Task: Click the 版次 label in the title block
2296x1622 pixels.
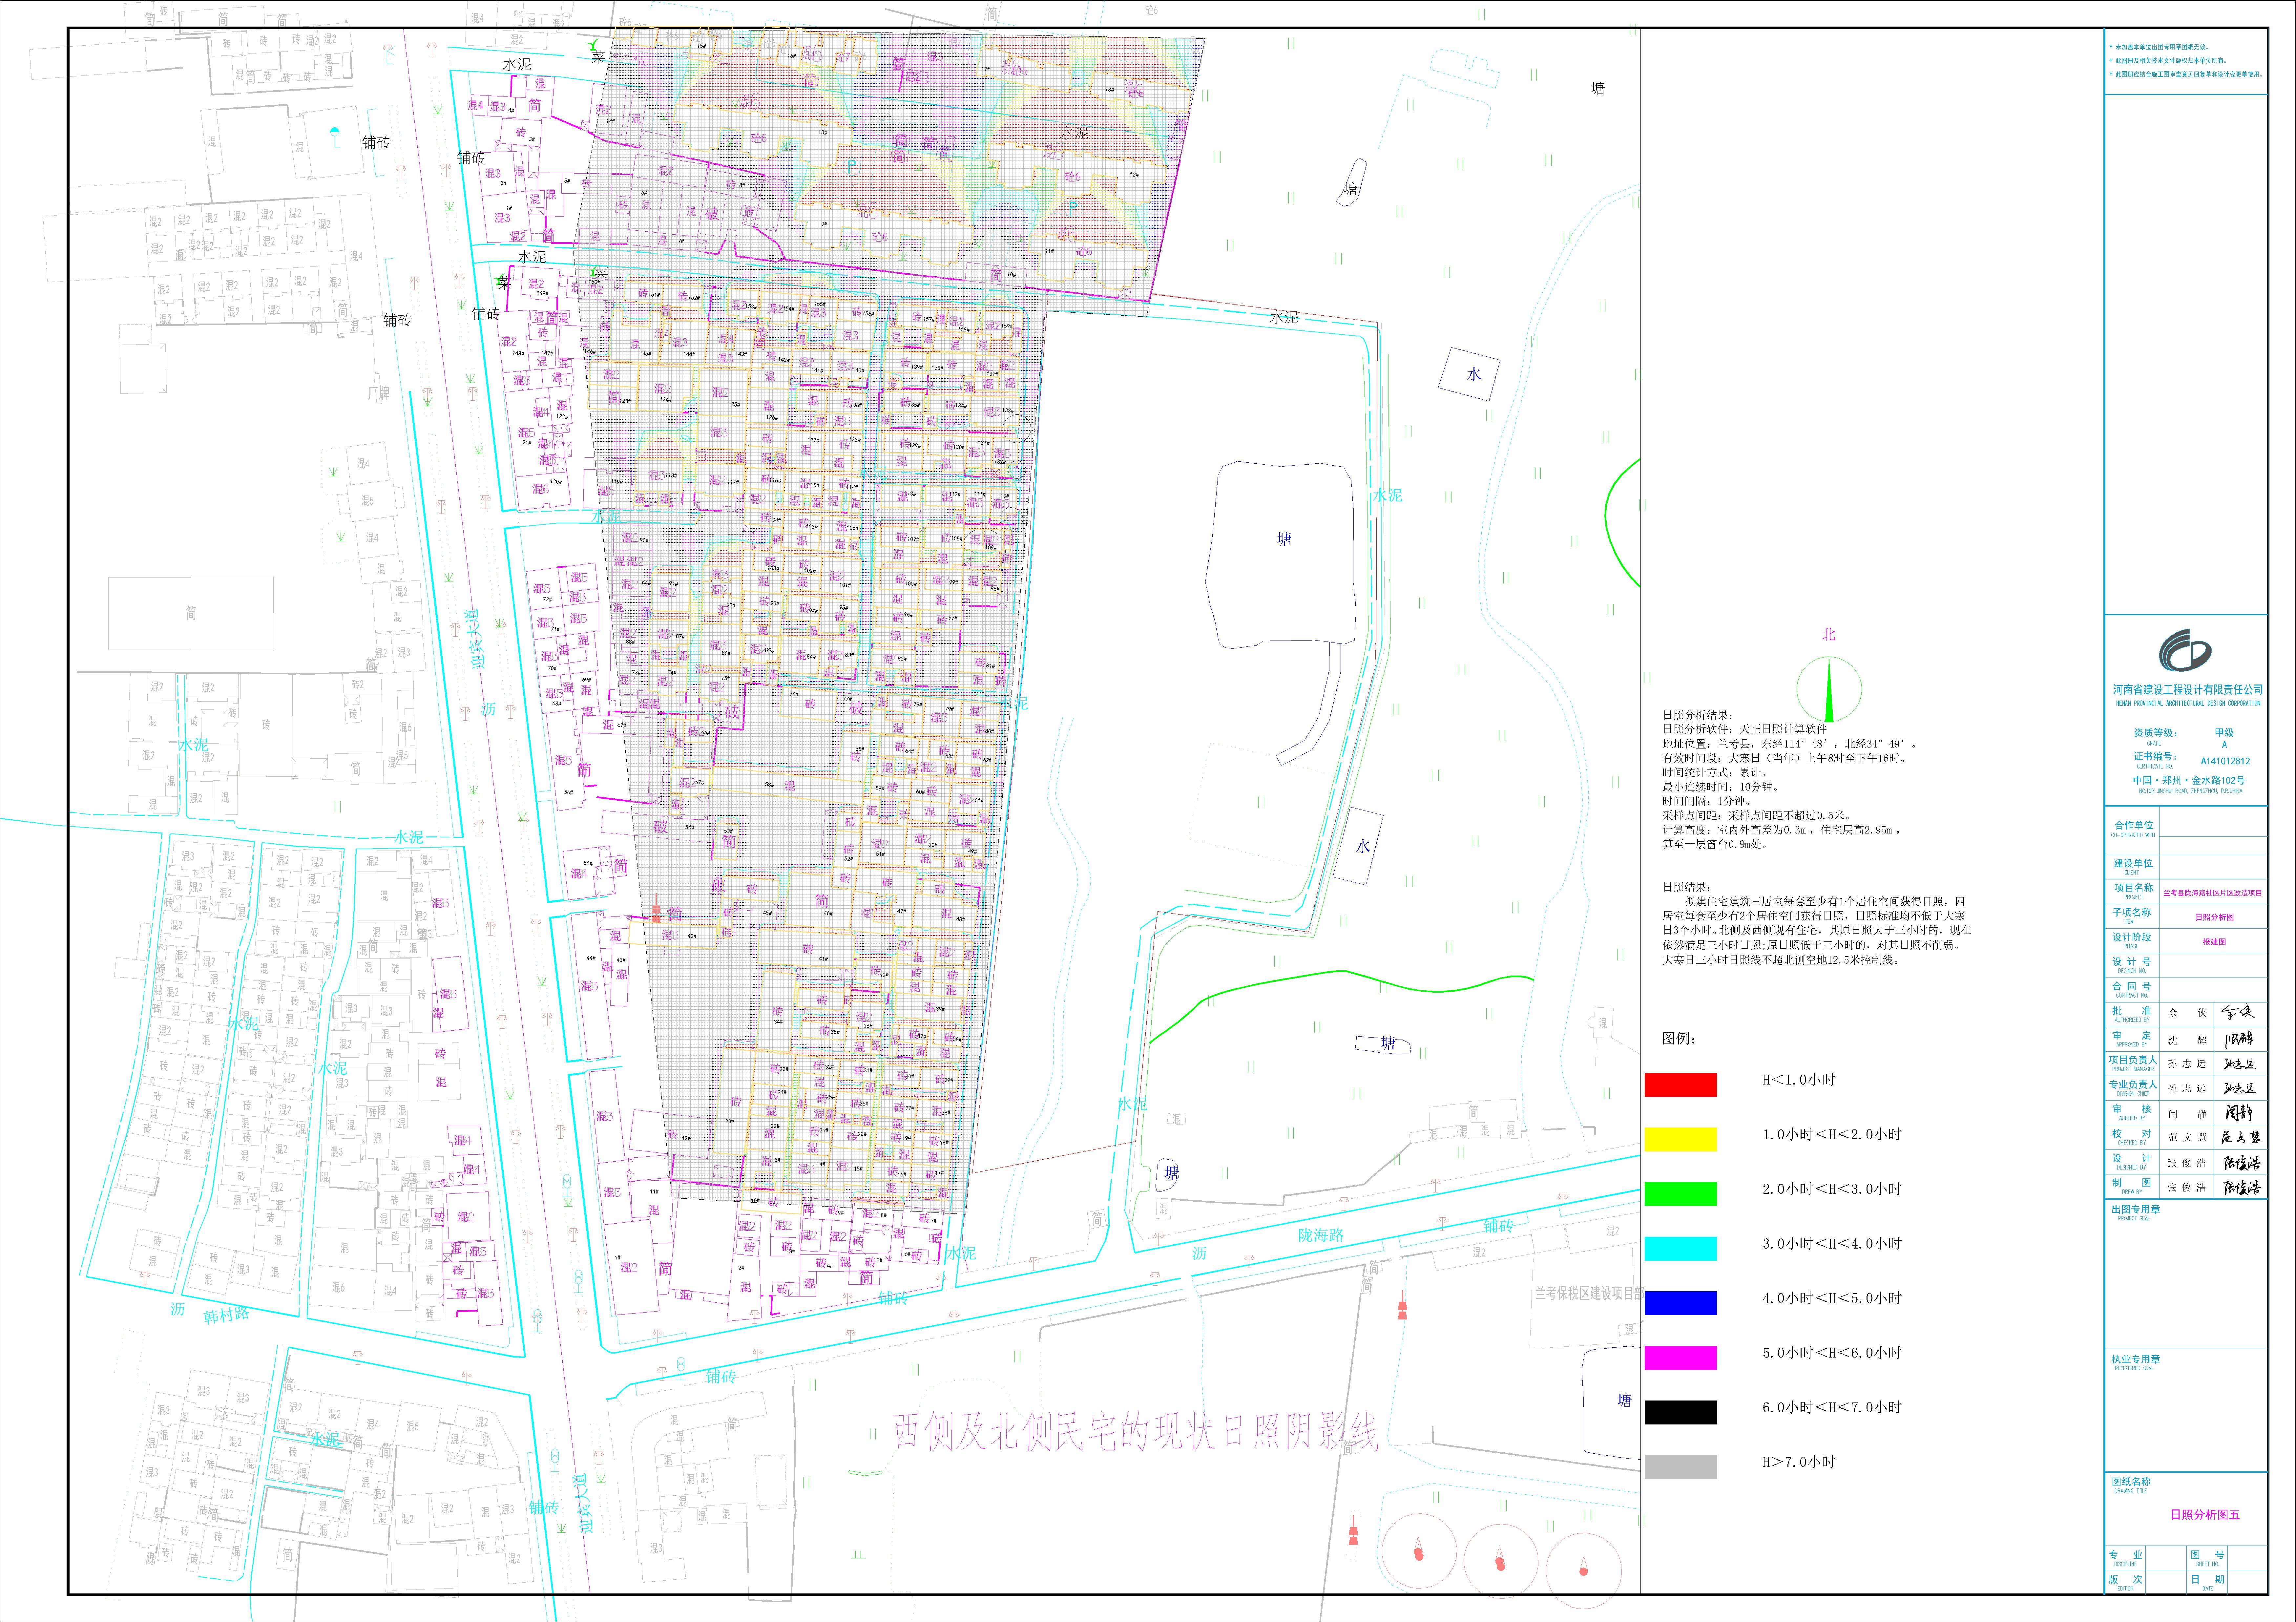Action: (x=2126, y=1580)
